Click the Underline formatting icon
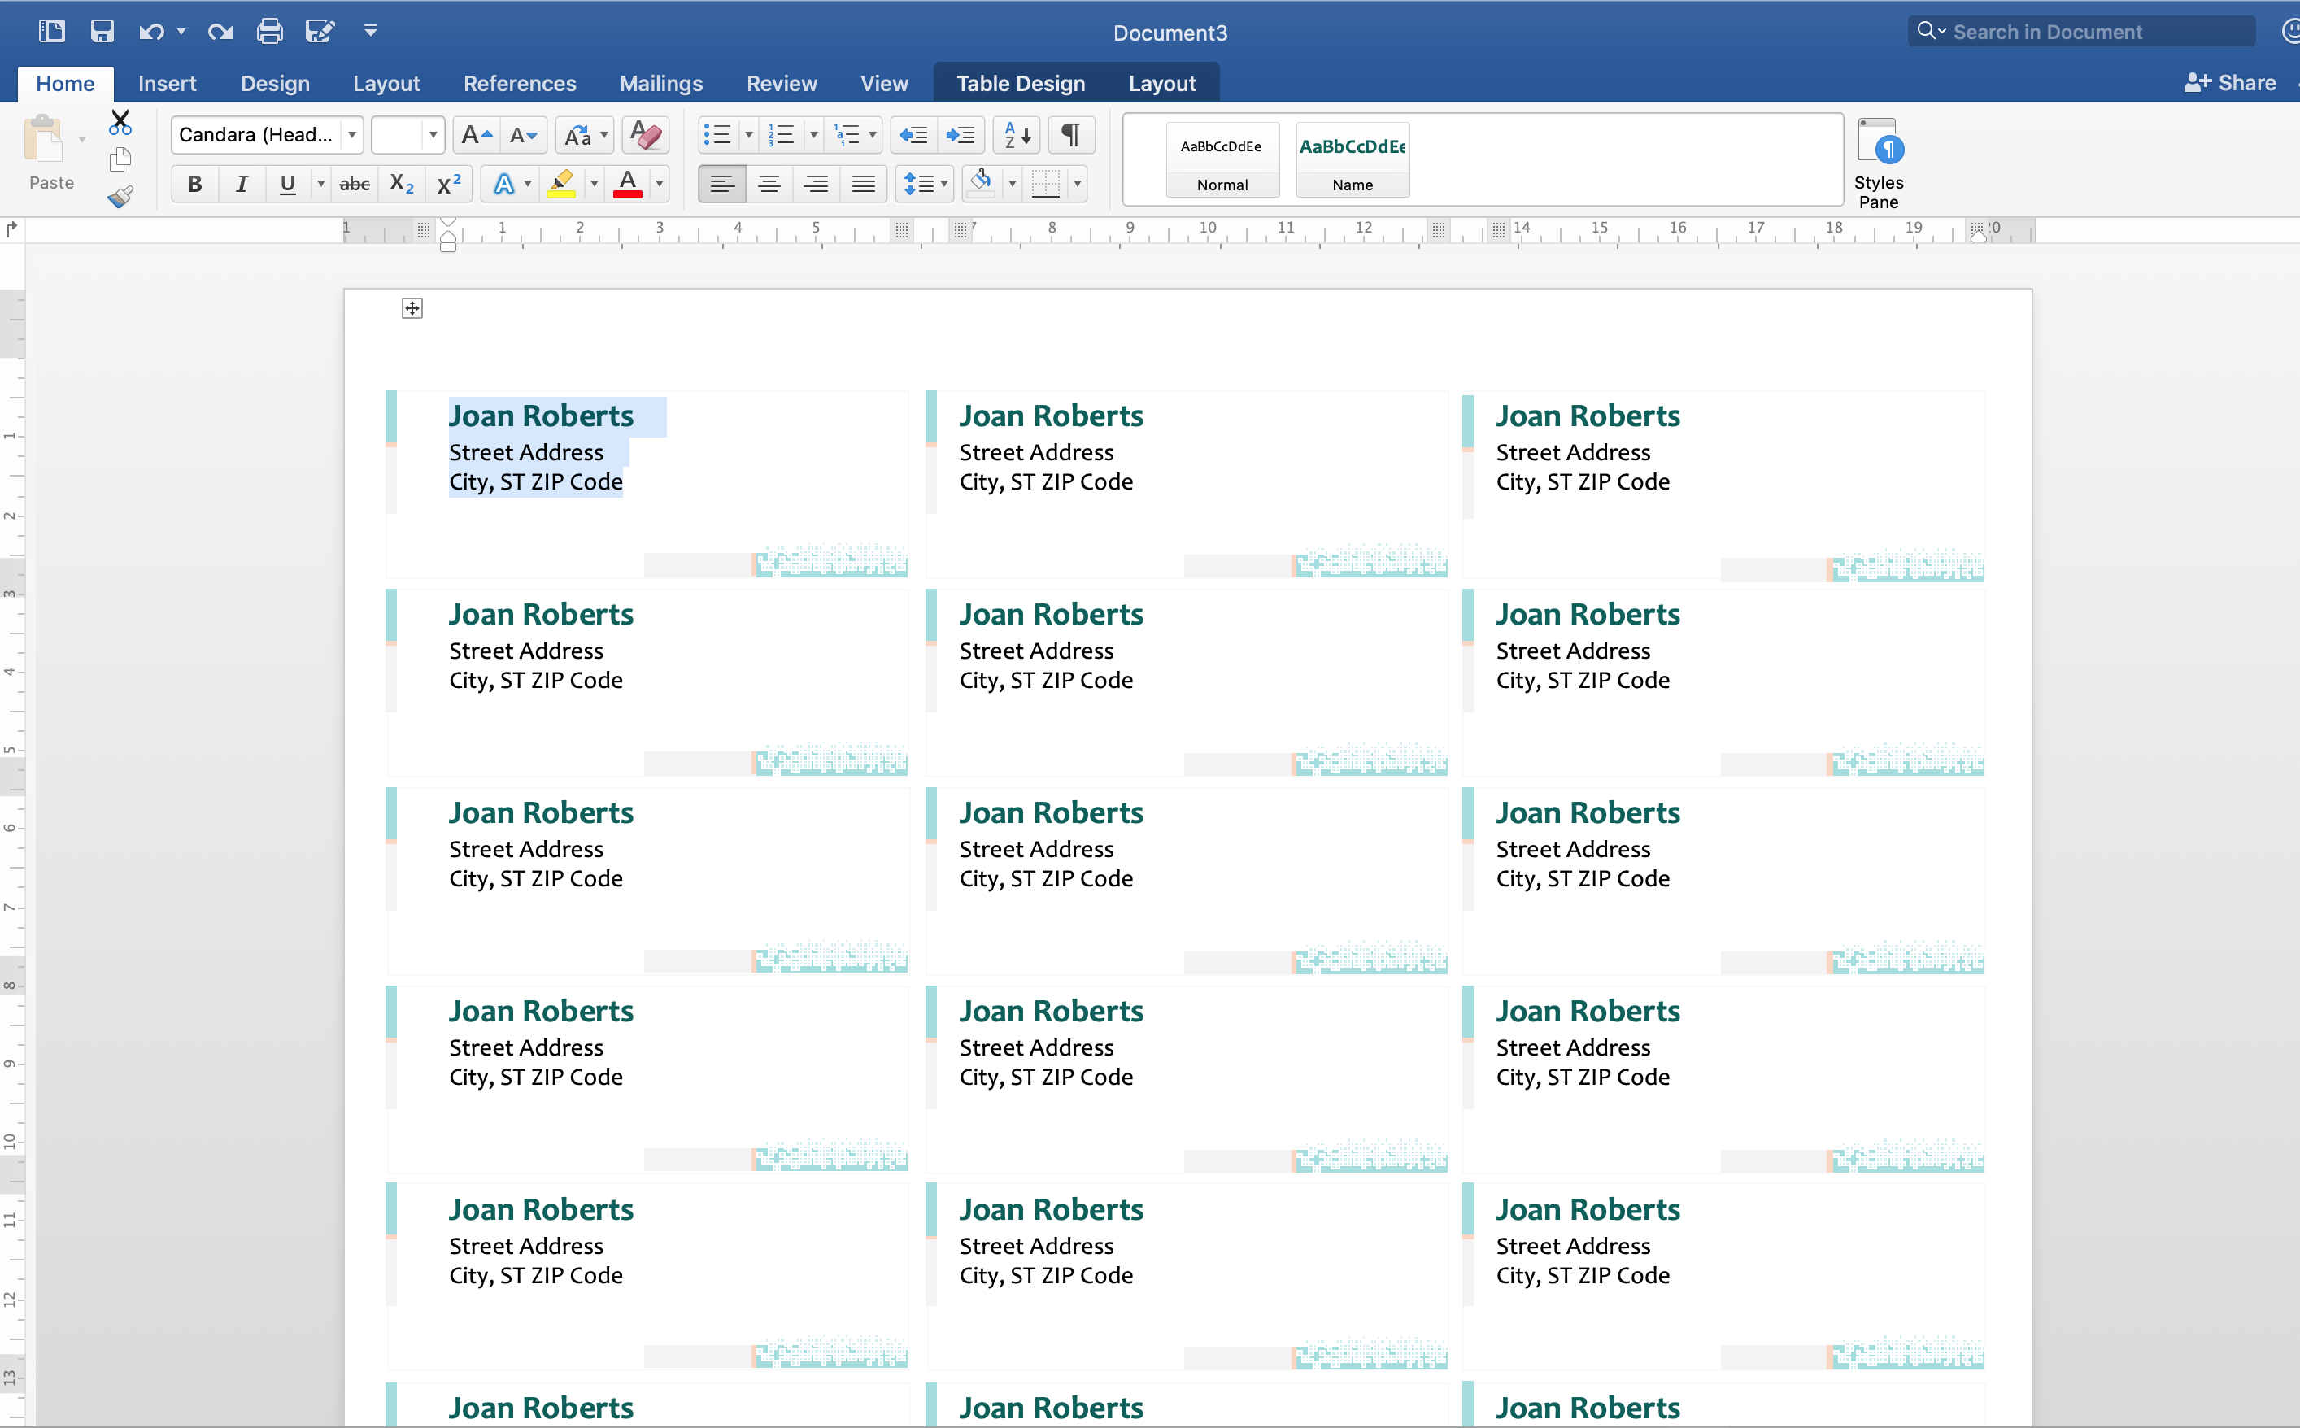This screenshot has width=2300, height=1428. [x=285, y=185]
